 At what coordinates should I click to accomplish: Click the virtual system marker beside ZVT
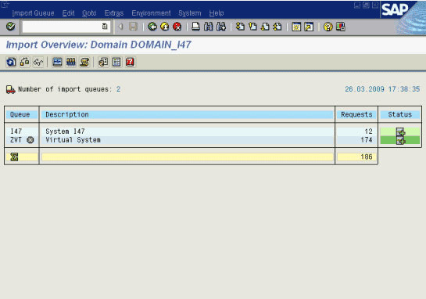click(30, 140)
